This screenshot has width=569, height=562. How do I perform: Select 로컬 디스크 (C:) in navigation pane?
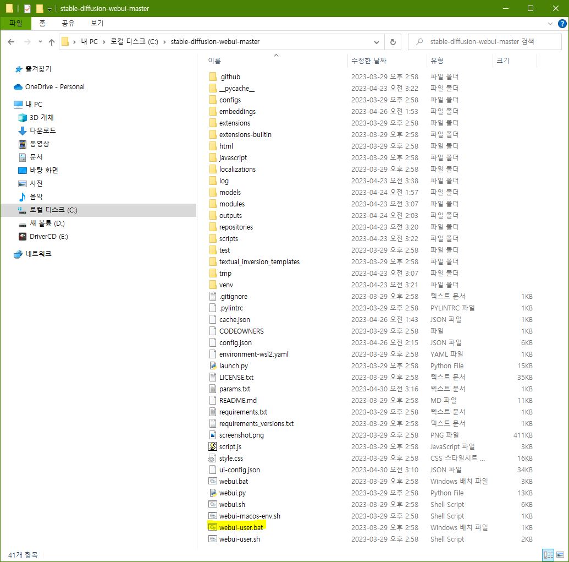click(x=53, y=210)
